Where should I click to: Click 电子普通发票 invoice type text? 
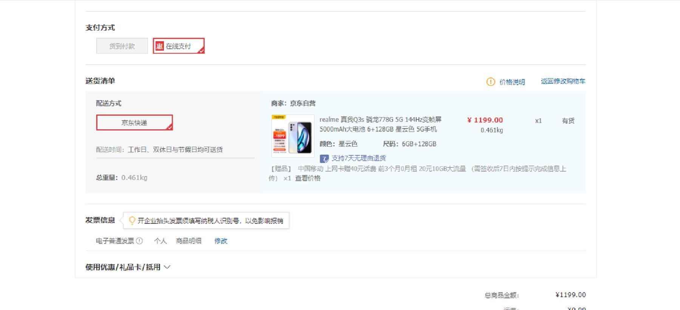pos(115,241)
